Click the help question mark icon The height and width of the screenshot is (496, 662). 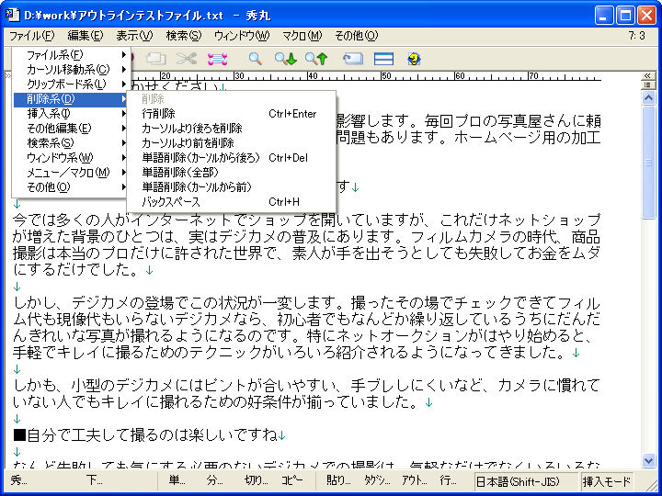(414, 59)
